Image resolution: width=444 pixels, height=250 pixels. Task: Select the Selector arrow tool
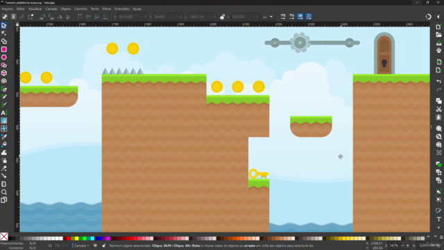[3, 26]
